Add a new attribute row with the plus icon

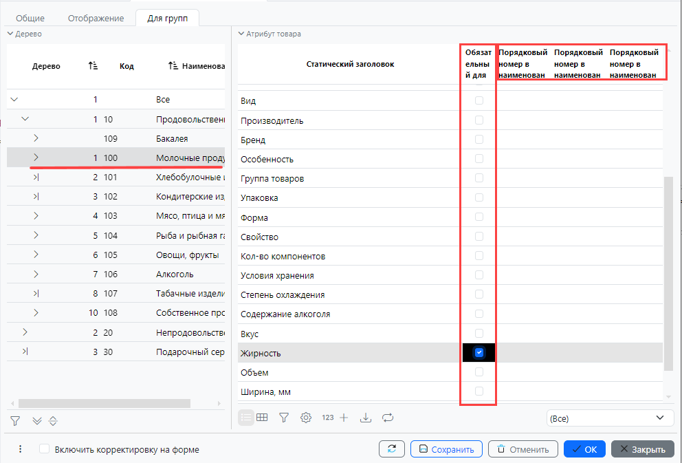(x=344, y=417)
